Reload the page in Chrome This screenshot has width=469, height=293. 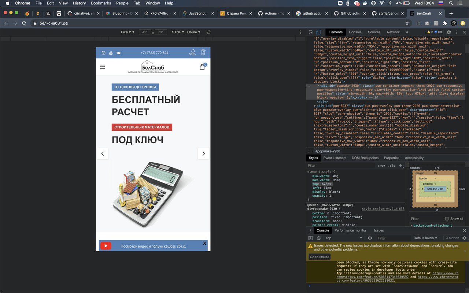click(24, 23)
